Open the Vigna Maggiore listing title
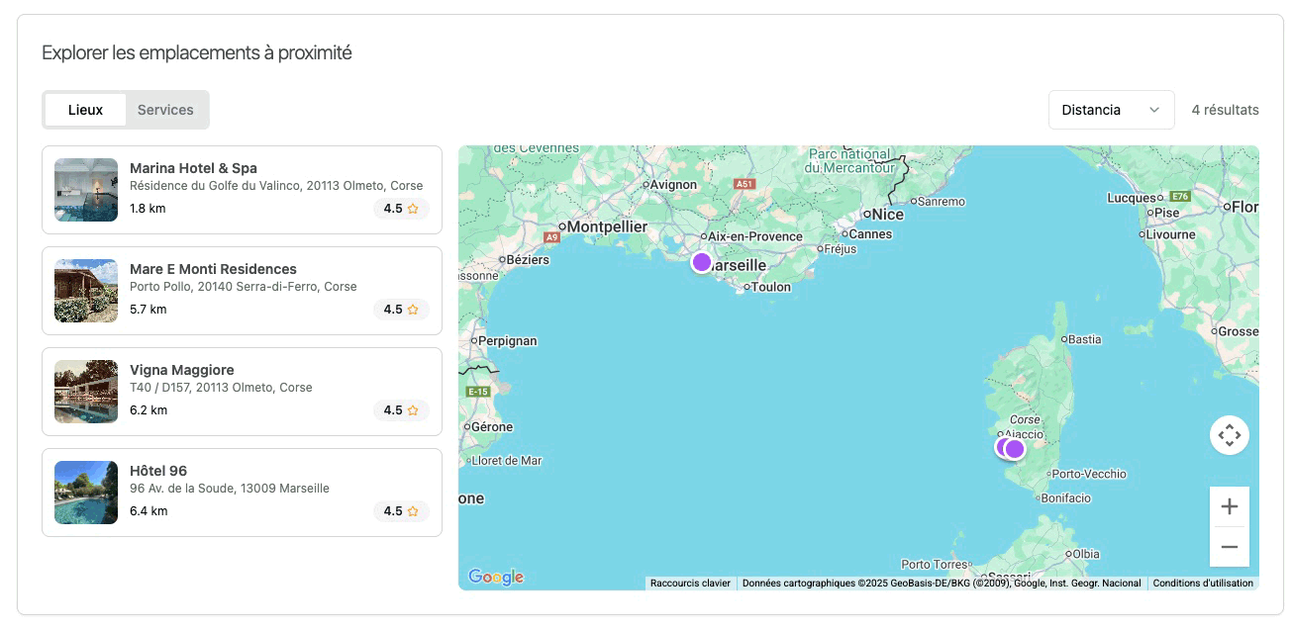Screen dimensions: 1291x631 point(182,370)
